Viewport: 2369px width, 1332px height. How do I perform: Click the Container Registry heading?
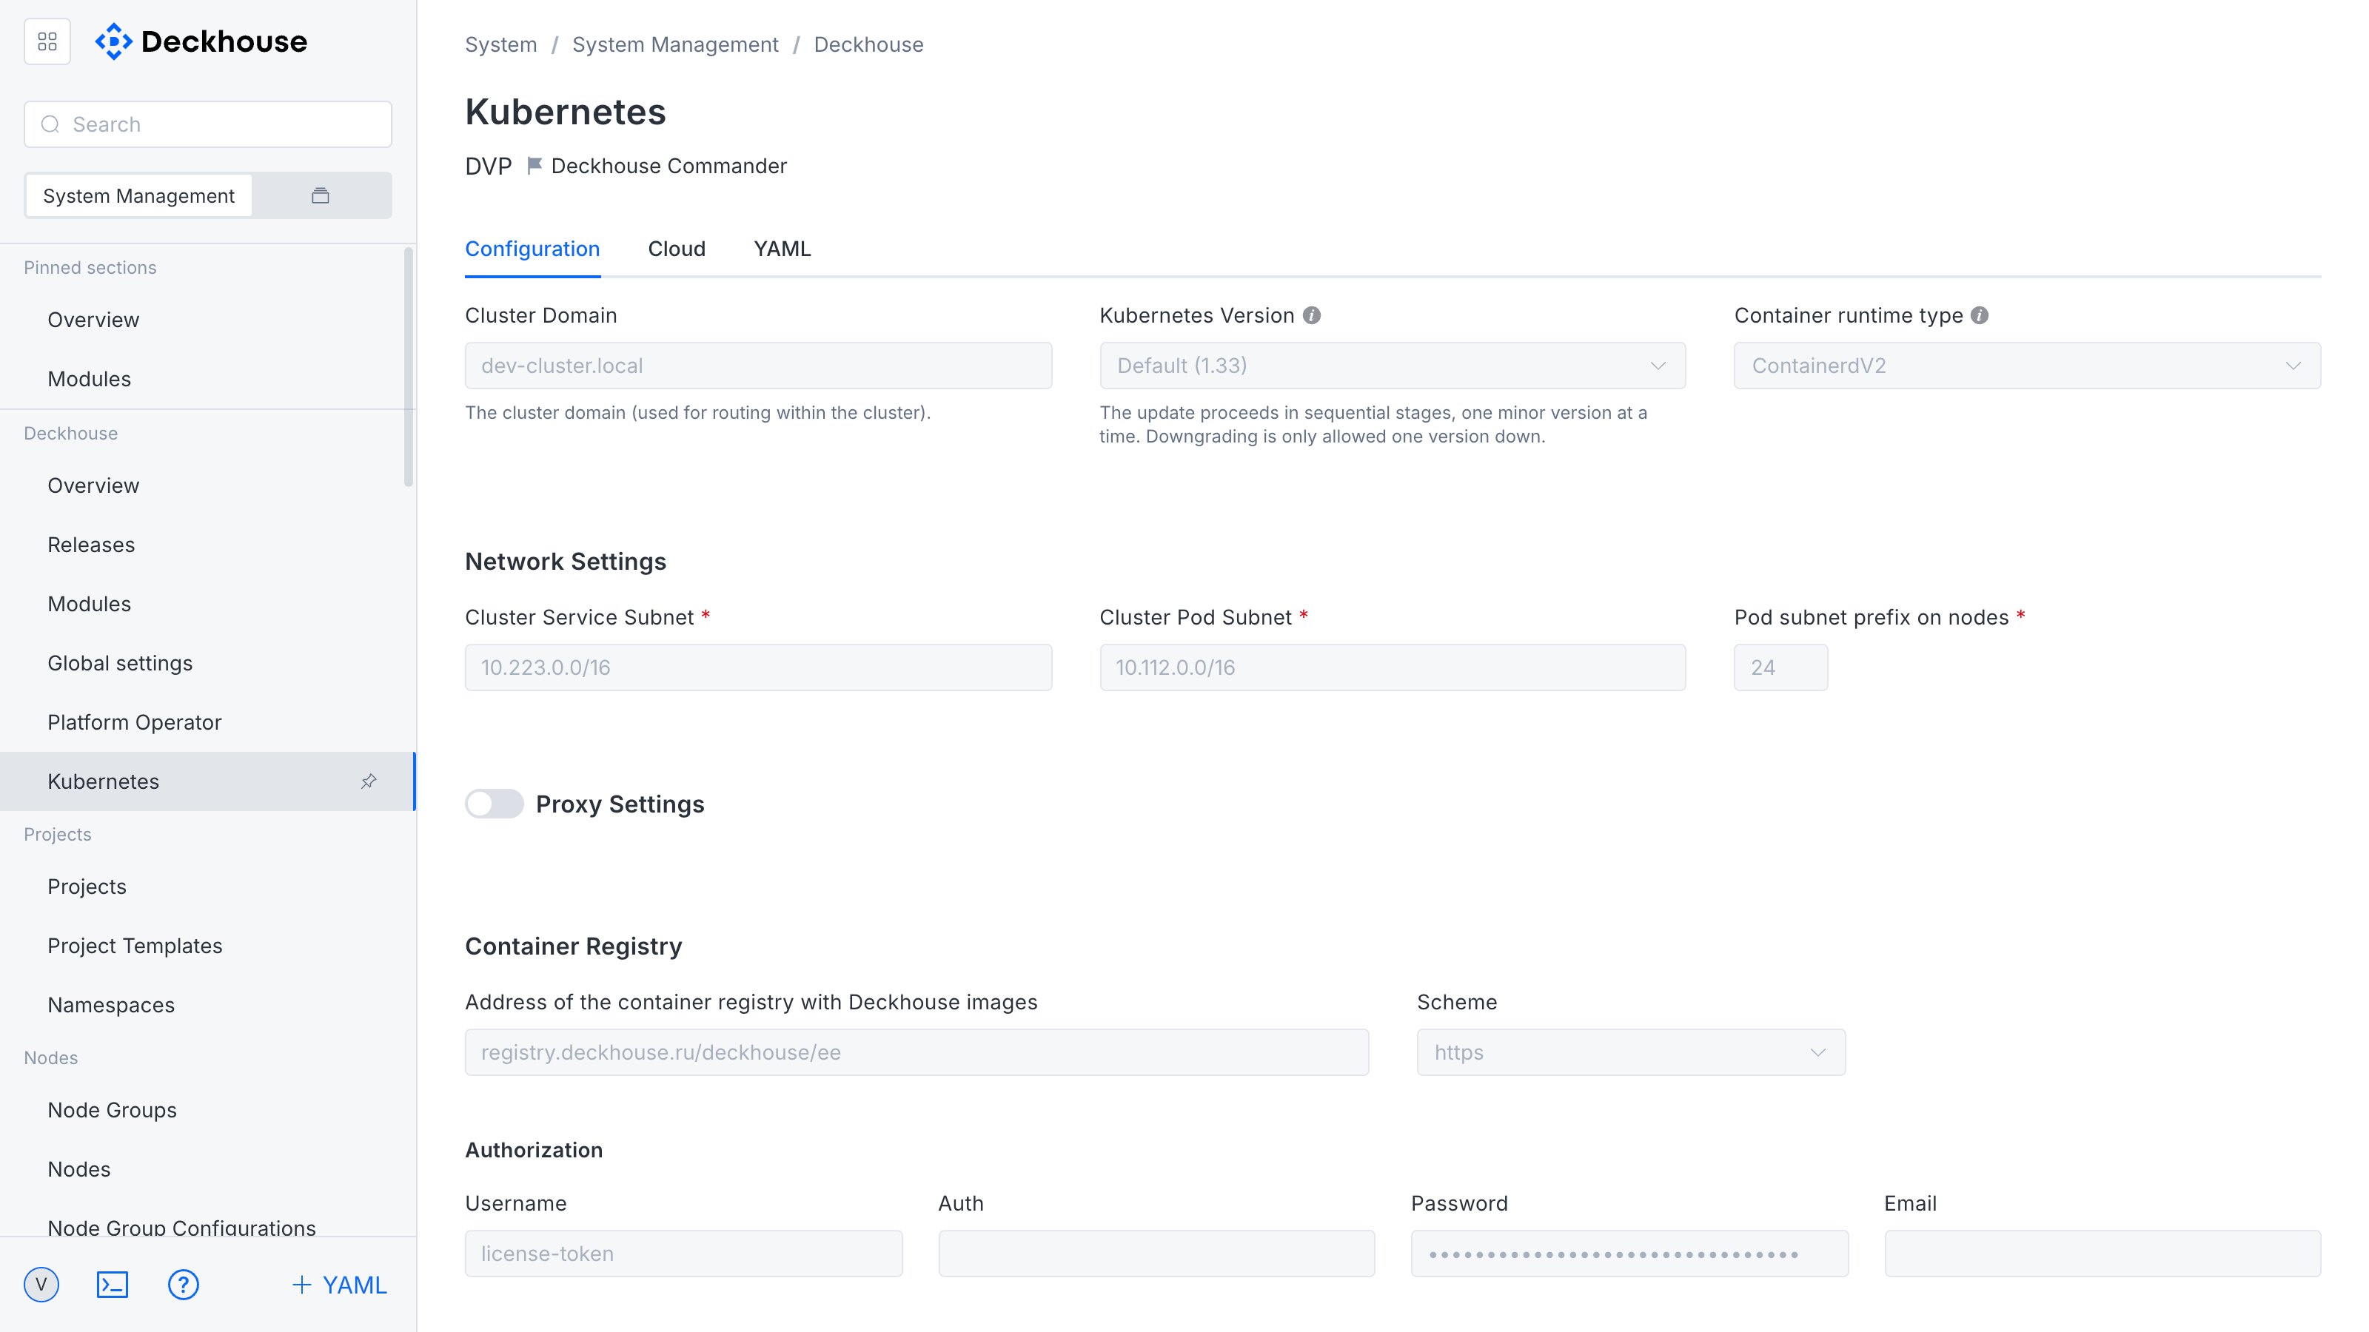pyautogui.click(x=573, y=947)
